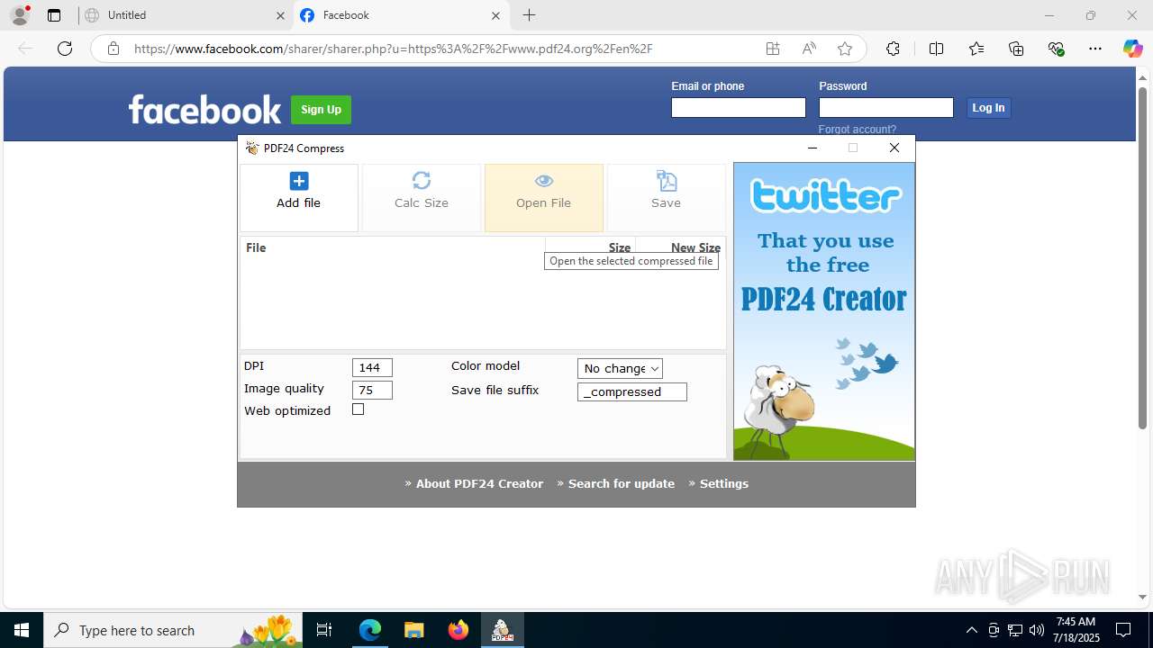Screen dimensions: 1153x648
Task: Click the taskbar search box
Action: (173, 630)
